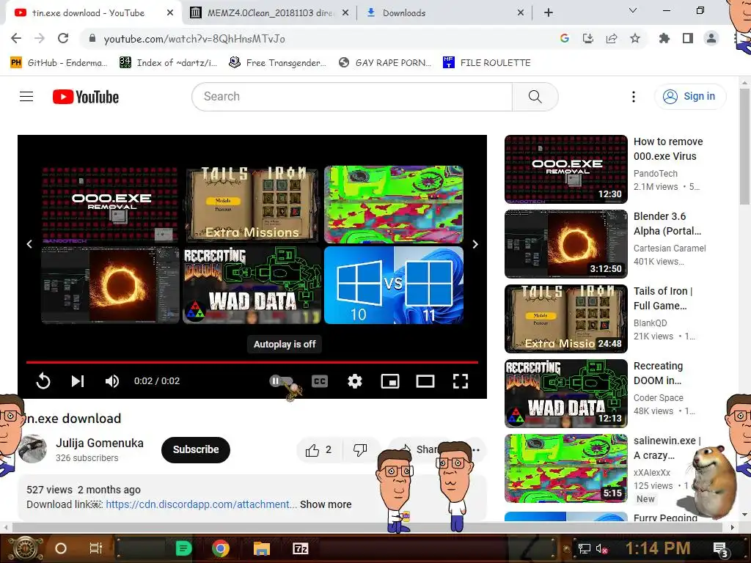Screen dimensions: 751x563
Task: Like the video with thumbs up
Action: pyautogui.click(x=319, y=450)
